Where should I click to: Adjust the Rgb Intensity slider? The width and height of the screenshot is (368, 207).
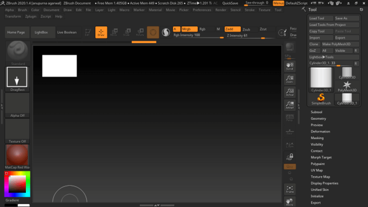[198, 35]
